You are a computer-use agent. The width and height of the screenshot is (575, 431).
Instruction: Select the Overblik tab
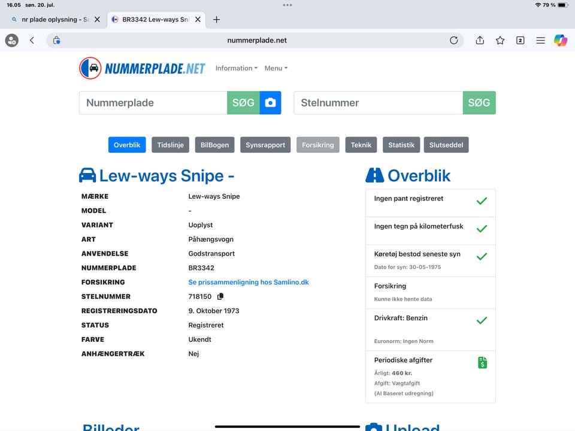tap(127, 145)
